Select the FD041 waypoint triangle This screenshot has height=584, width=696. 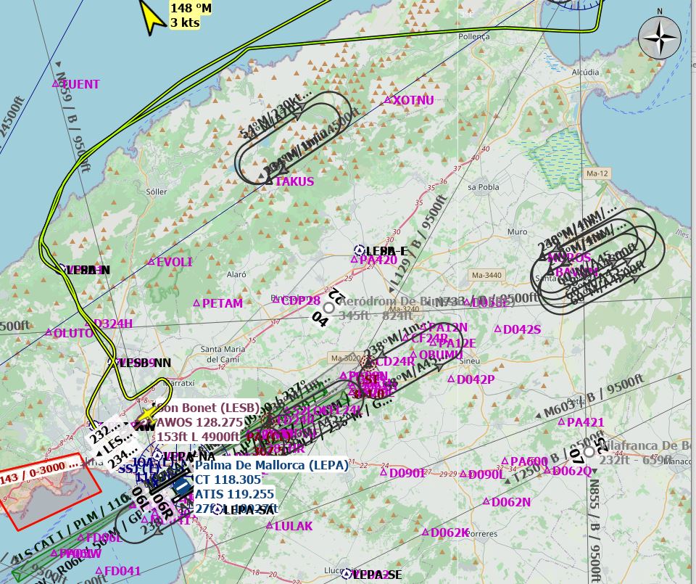pos(99,571)
